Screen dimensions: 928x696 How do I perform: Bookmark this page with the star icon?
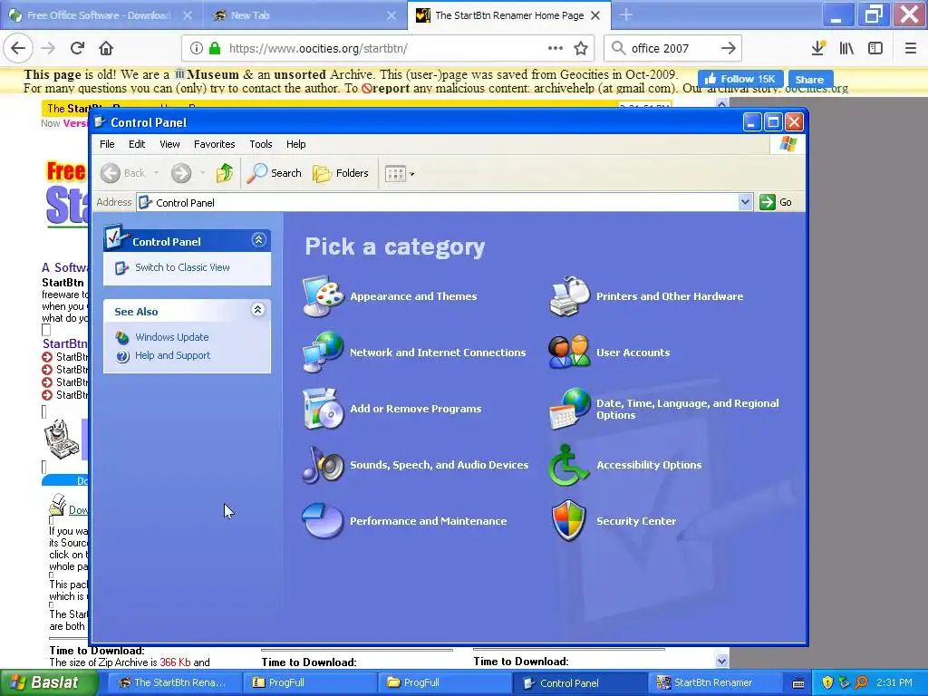click(581, 48)
